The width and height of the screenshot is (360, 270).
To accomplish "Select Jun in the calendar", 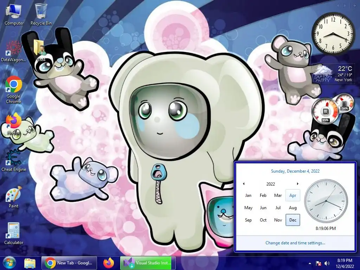I will (263, 208).
